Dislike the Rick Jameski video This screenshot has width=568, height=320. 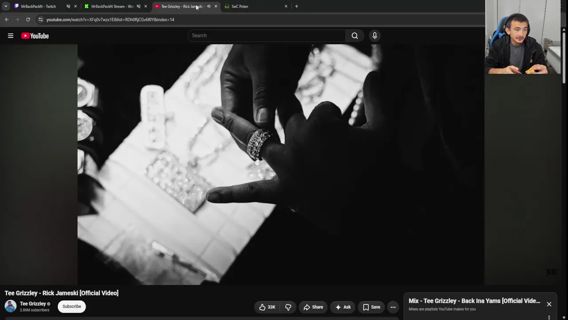point(288,307)
